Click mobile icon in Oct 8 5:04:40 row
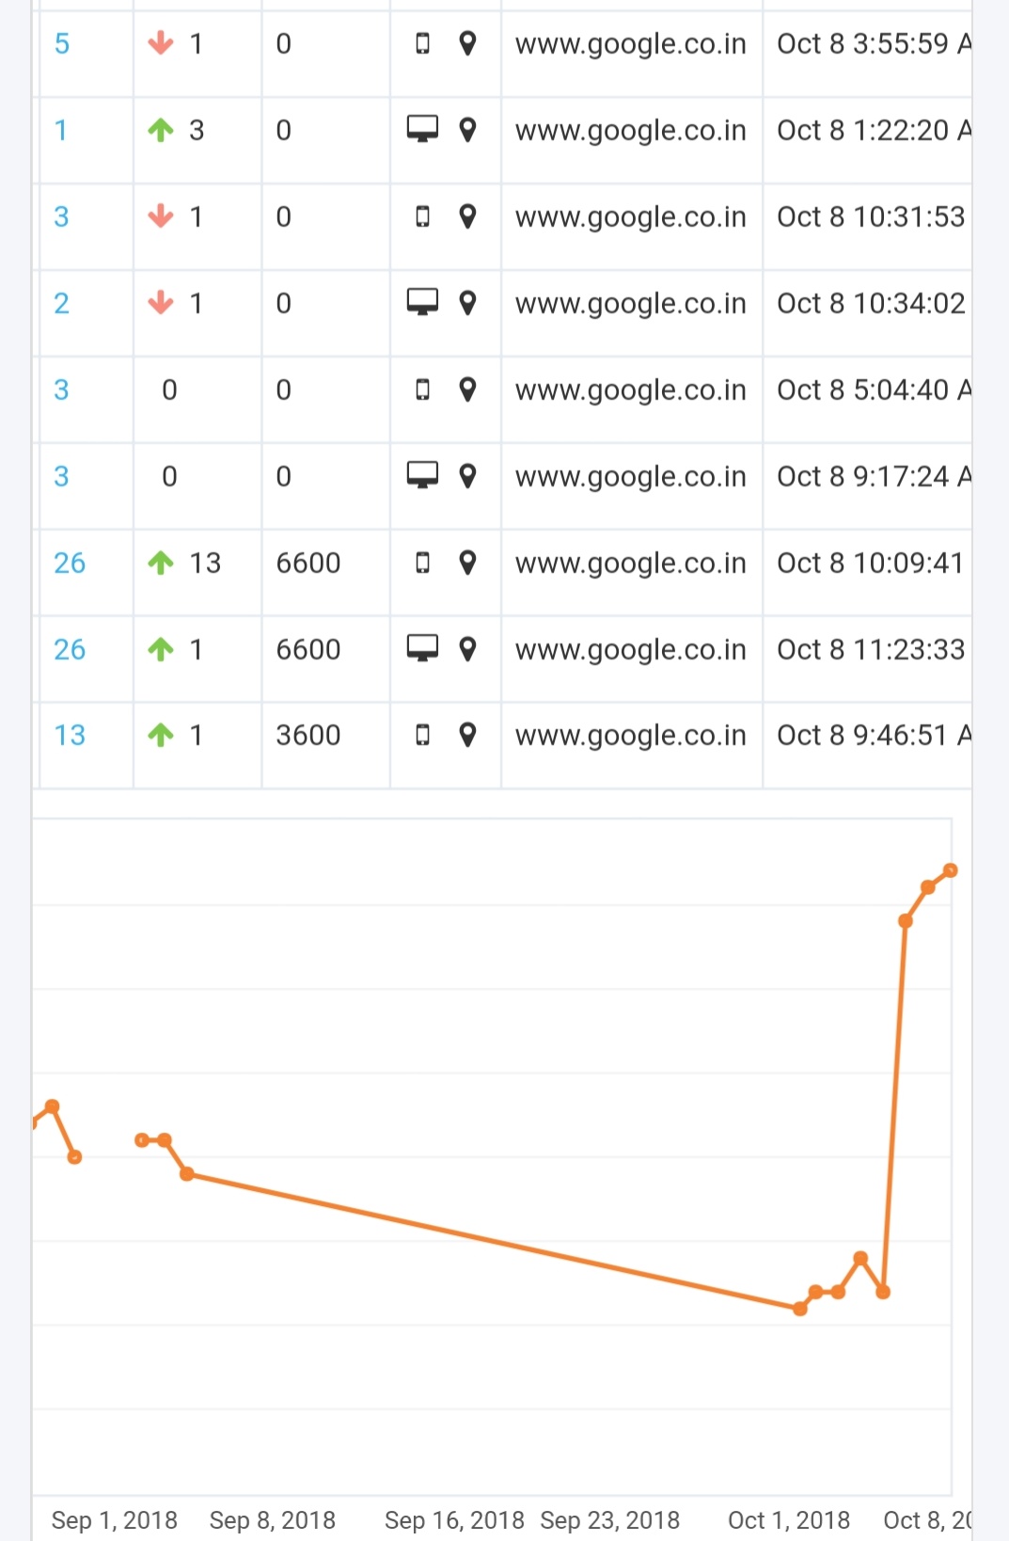Image resolution: width=1009 pixels, height=1541 pixels. (x=423, y=389)
